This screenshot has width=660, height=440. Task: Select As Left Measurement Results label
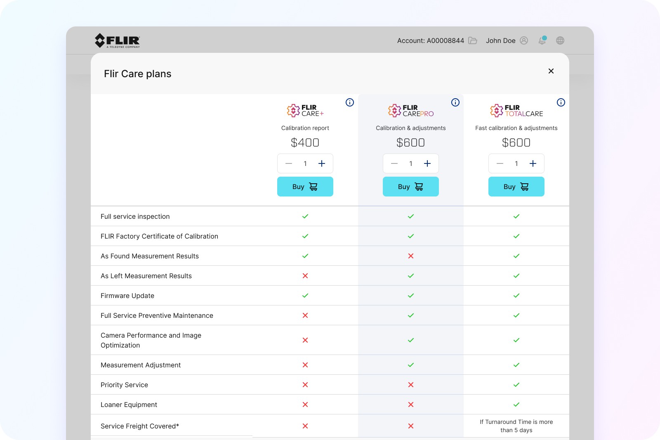click(x=146, y=276)
